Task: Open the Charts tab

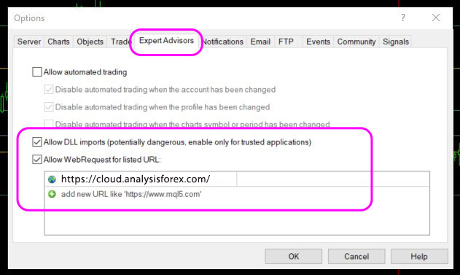Action: 58,42
